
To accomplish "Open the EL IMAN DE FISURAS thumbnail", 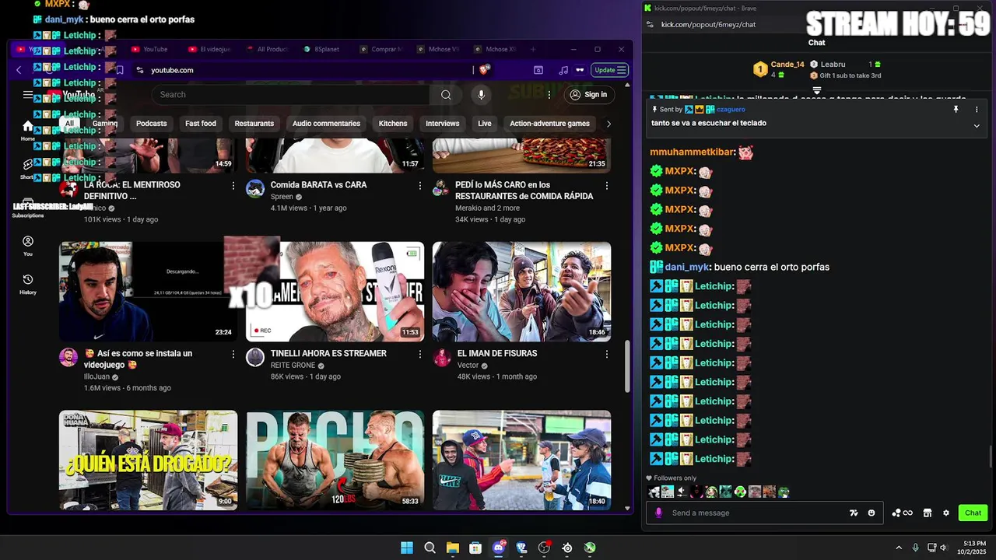I will (522, 292).
